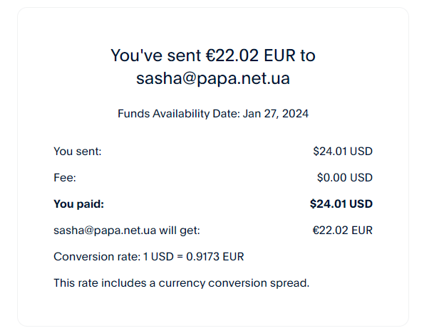Image resolution: width=444 pixels, height=333 pixels.
Task: Select the "Funds Availability Date" label
Action: coord(177,113)
